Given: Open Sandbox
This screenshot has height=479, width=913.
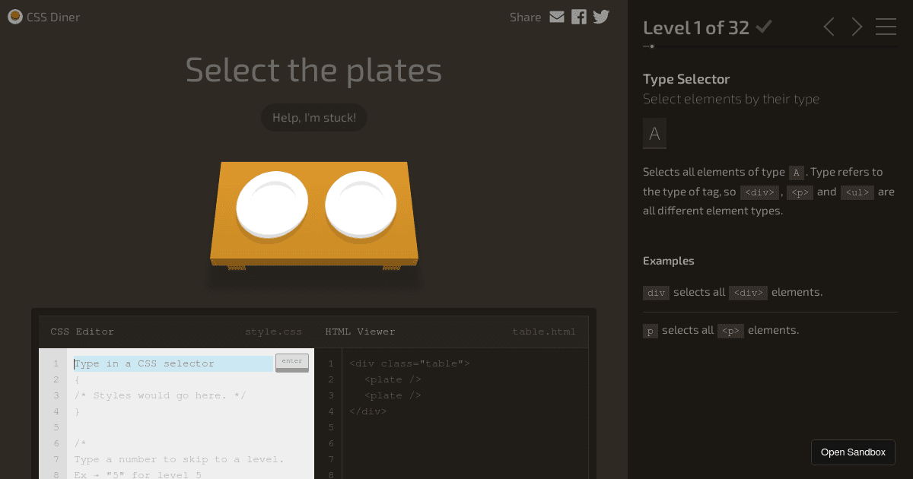Looking at the screenshot, I should pyautogui.click(x=853, y=452).
